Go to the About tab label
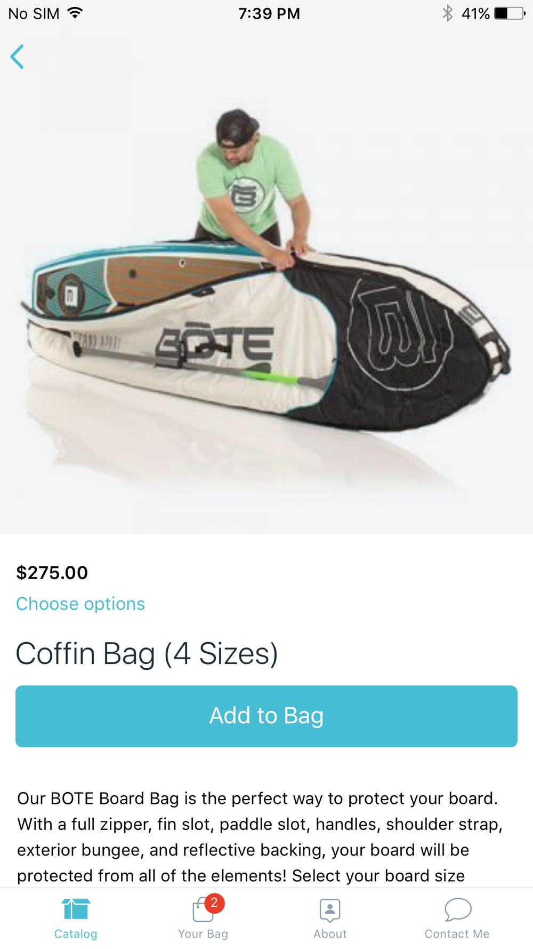The width and height of the screenshot is (533, 949). [330, 934]
